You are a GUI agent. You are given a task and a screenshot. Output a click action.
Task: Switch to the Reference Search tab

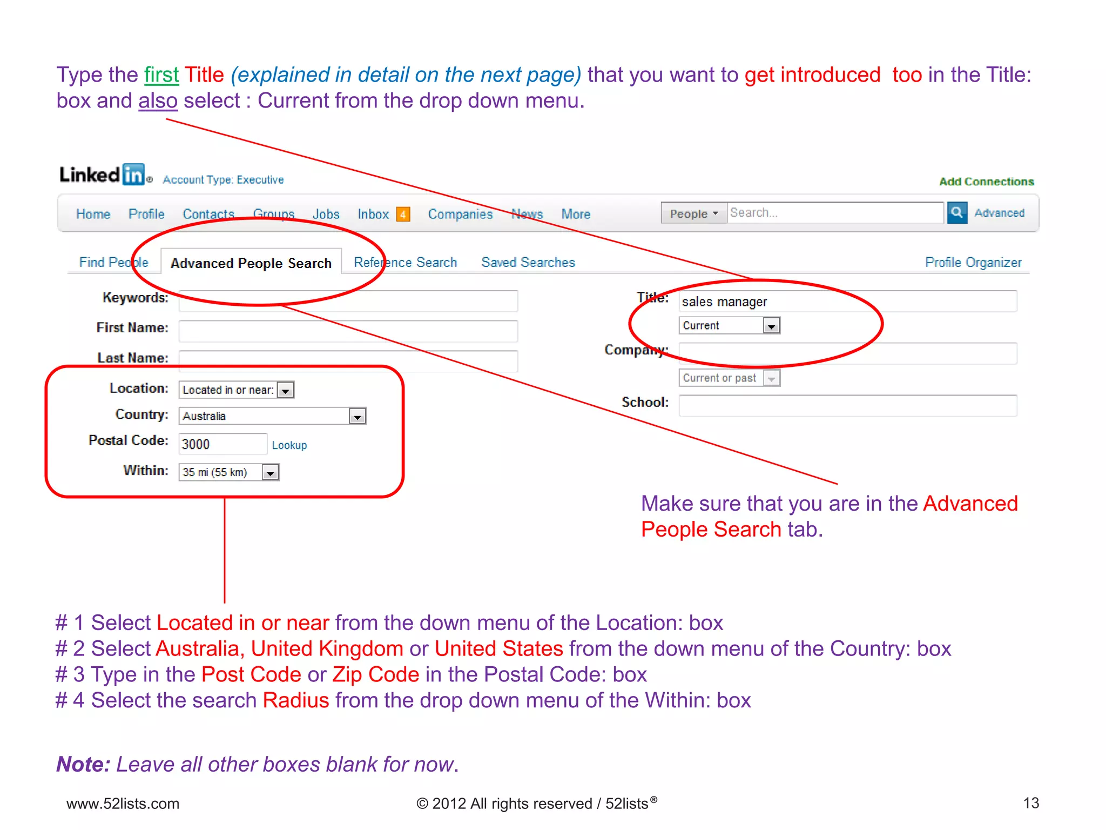405,263
